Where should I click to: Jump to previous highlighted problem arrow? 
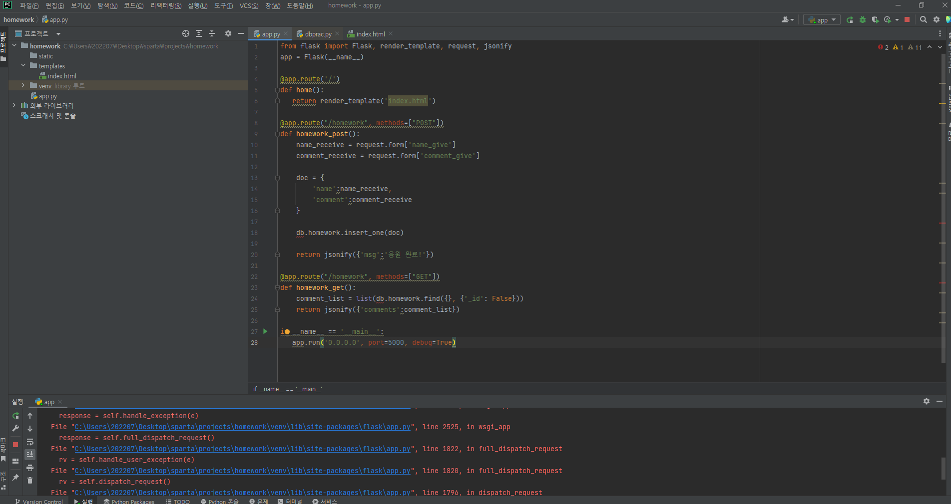pos(930,47)
